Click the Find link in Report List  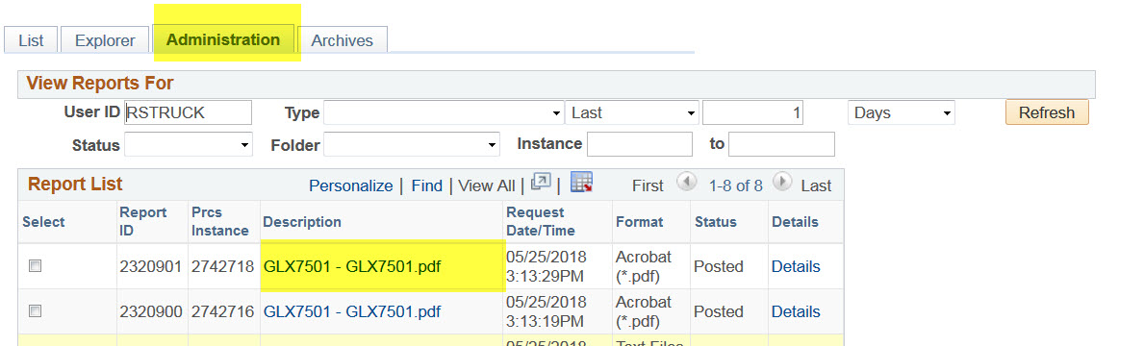[427, 185]
